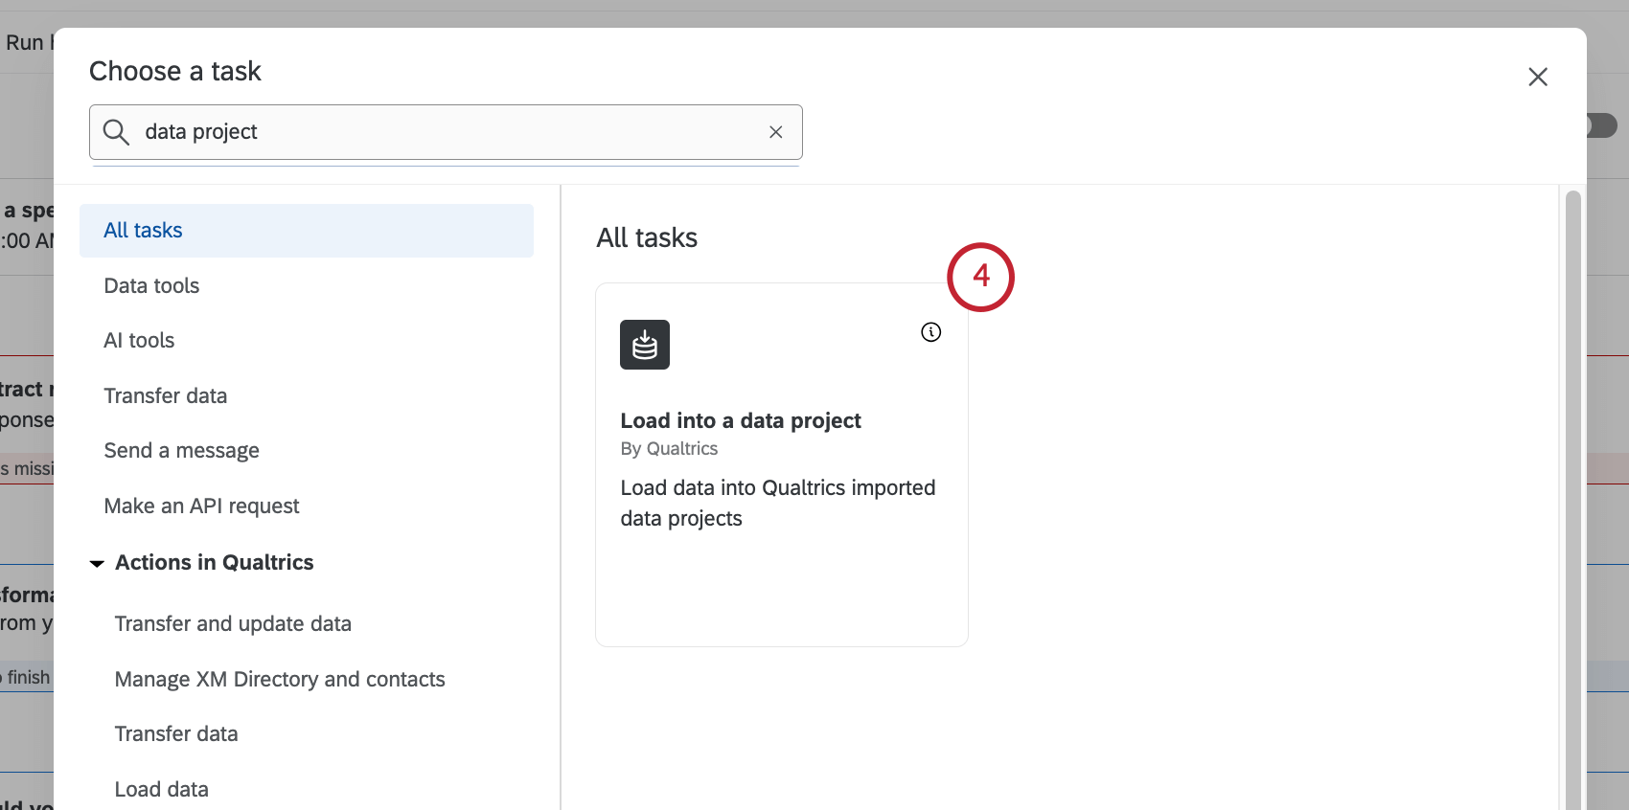Select the Load data subcategory

point(162,790)
